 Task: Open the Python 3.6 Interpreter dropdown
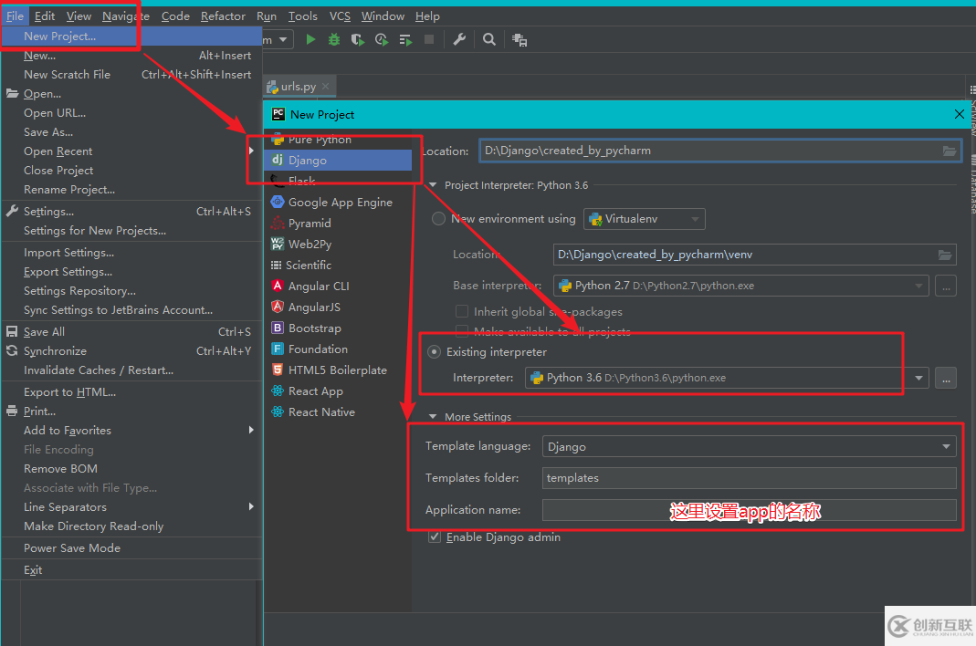[727, 378]
